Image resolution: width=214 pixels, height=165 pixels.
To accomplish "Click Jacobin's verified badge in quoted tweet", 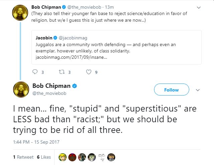I will [x=56, y=38].
